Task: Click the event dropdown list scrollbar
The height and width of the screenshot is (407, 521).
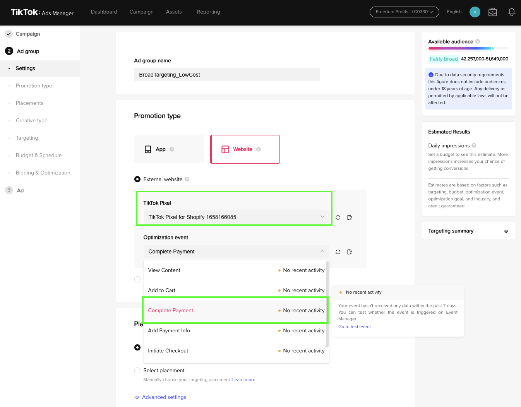Action: pos(327,304)
